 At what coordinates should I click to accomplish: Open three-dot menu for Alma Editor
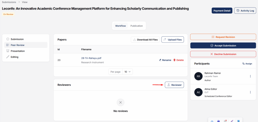click(250, 92)
